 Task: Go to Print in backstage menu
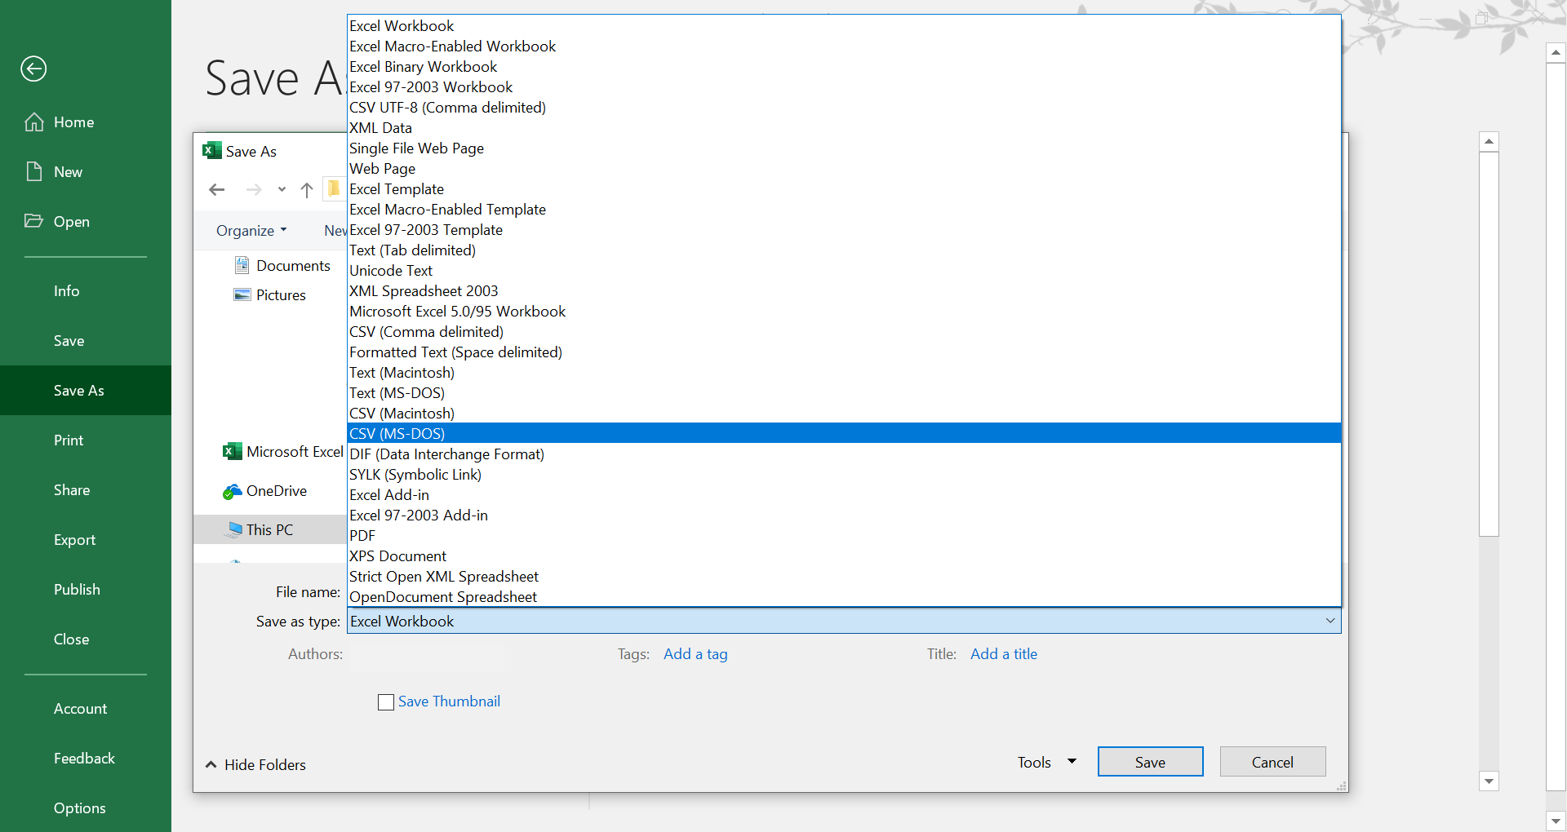click(86, 440)
